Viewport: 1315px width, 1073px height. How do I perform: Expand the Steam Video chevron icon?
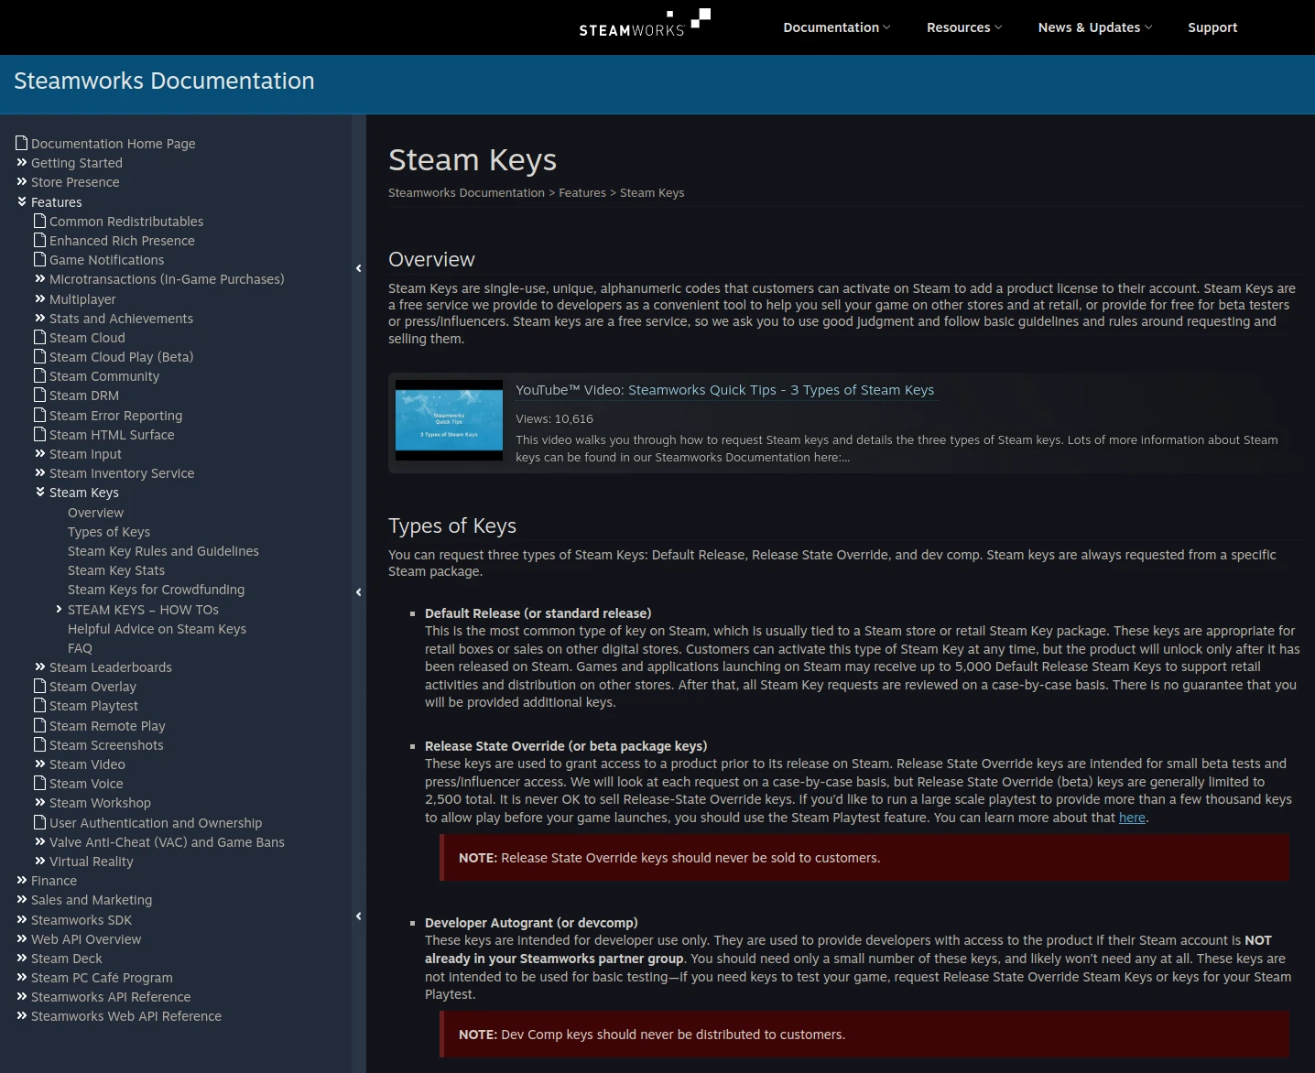(40, 764)
